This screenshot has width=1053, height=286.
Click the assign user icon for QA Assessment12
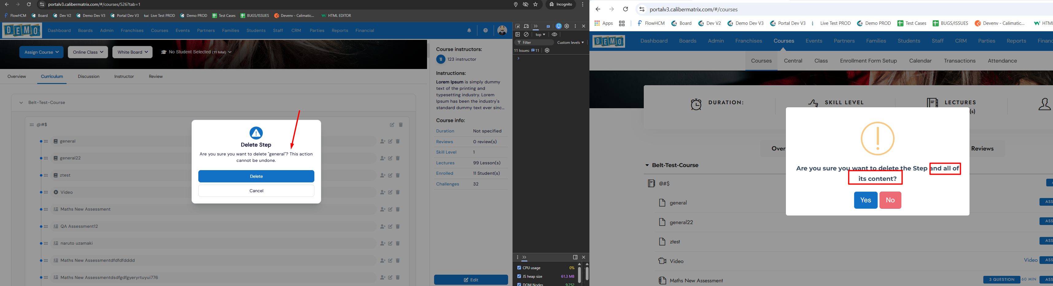pyautogui.click(x=383, y=227)
